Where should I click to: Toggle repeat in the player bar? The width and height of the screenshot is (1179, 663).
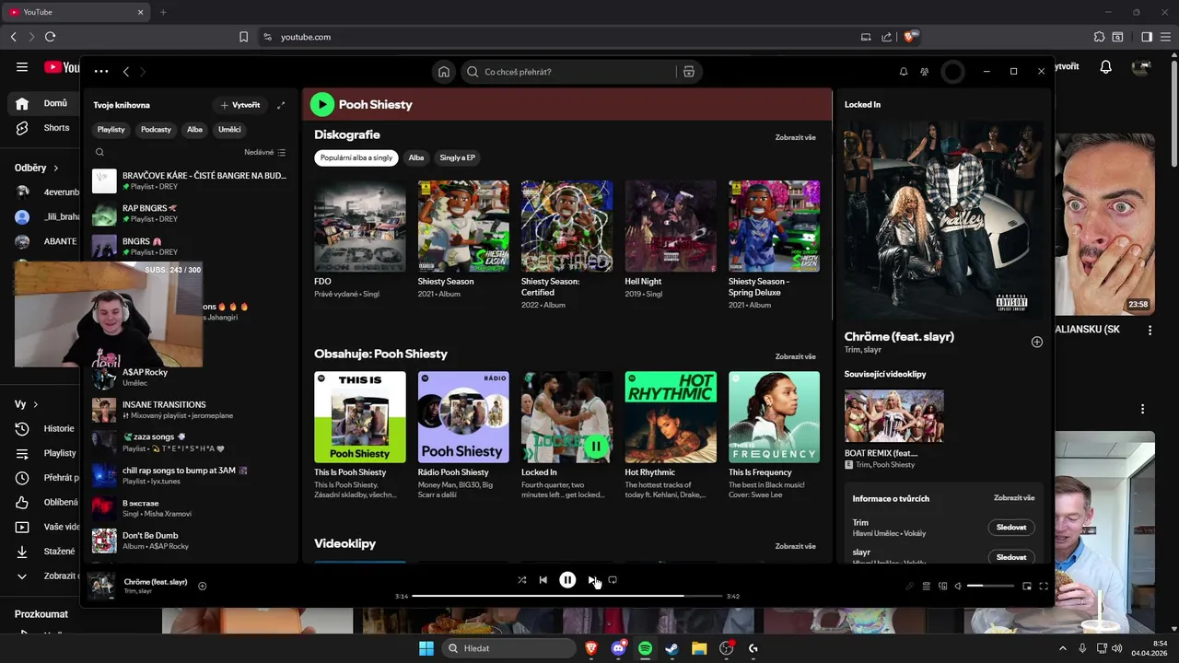pyautogui.click(x=613, y=580)
